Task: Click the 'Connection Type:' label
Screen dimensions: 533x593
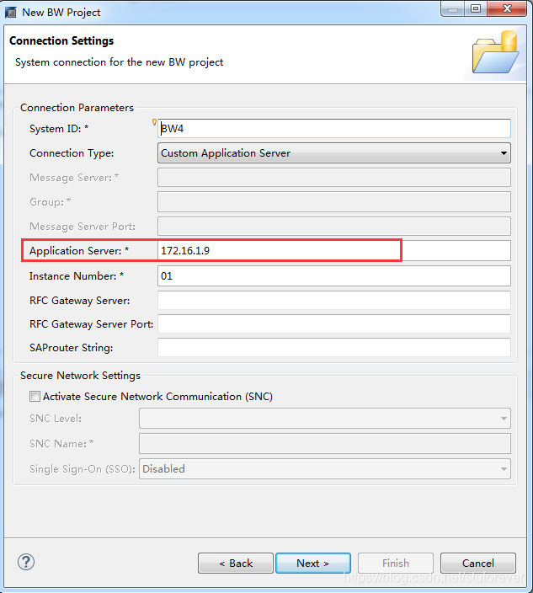Action: (x=72, y=153)
